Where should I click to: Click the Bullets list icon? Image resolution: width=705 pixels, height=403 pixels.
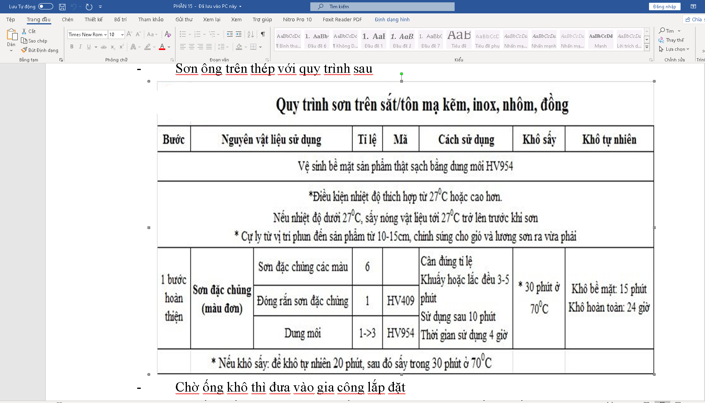click(x=183, y=34)
